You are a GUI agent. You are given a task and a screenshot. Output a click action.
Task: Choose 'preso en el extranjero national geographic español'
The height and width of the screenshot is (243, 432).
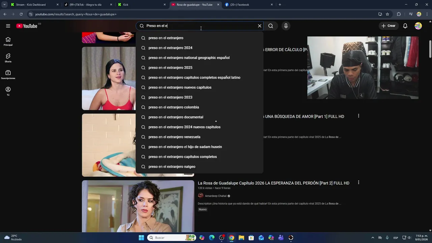[199, 58]
